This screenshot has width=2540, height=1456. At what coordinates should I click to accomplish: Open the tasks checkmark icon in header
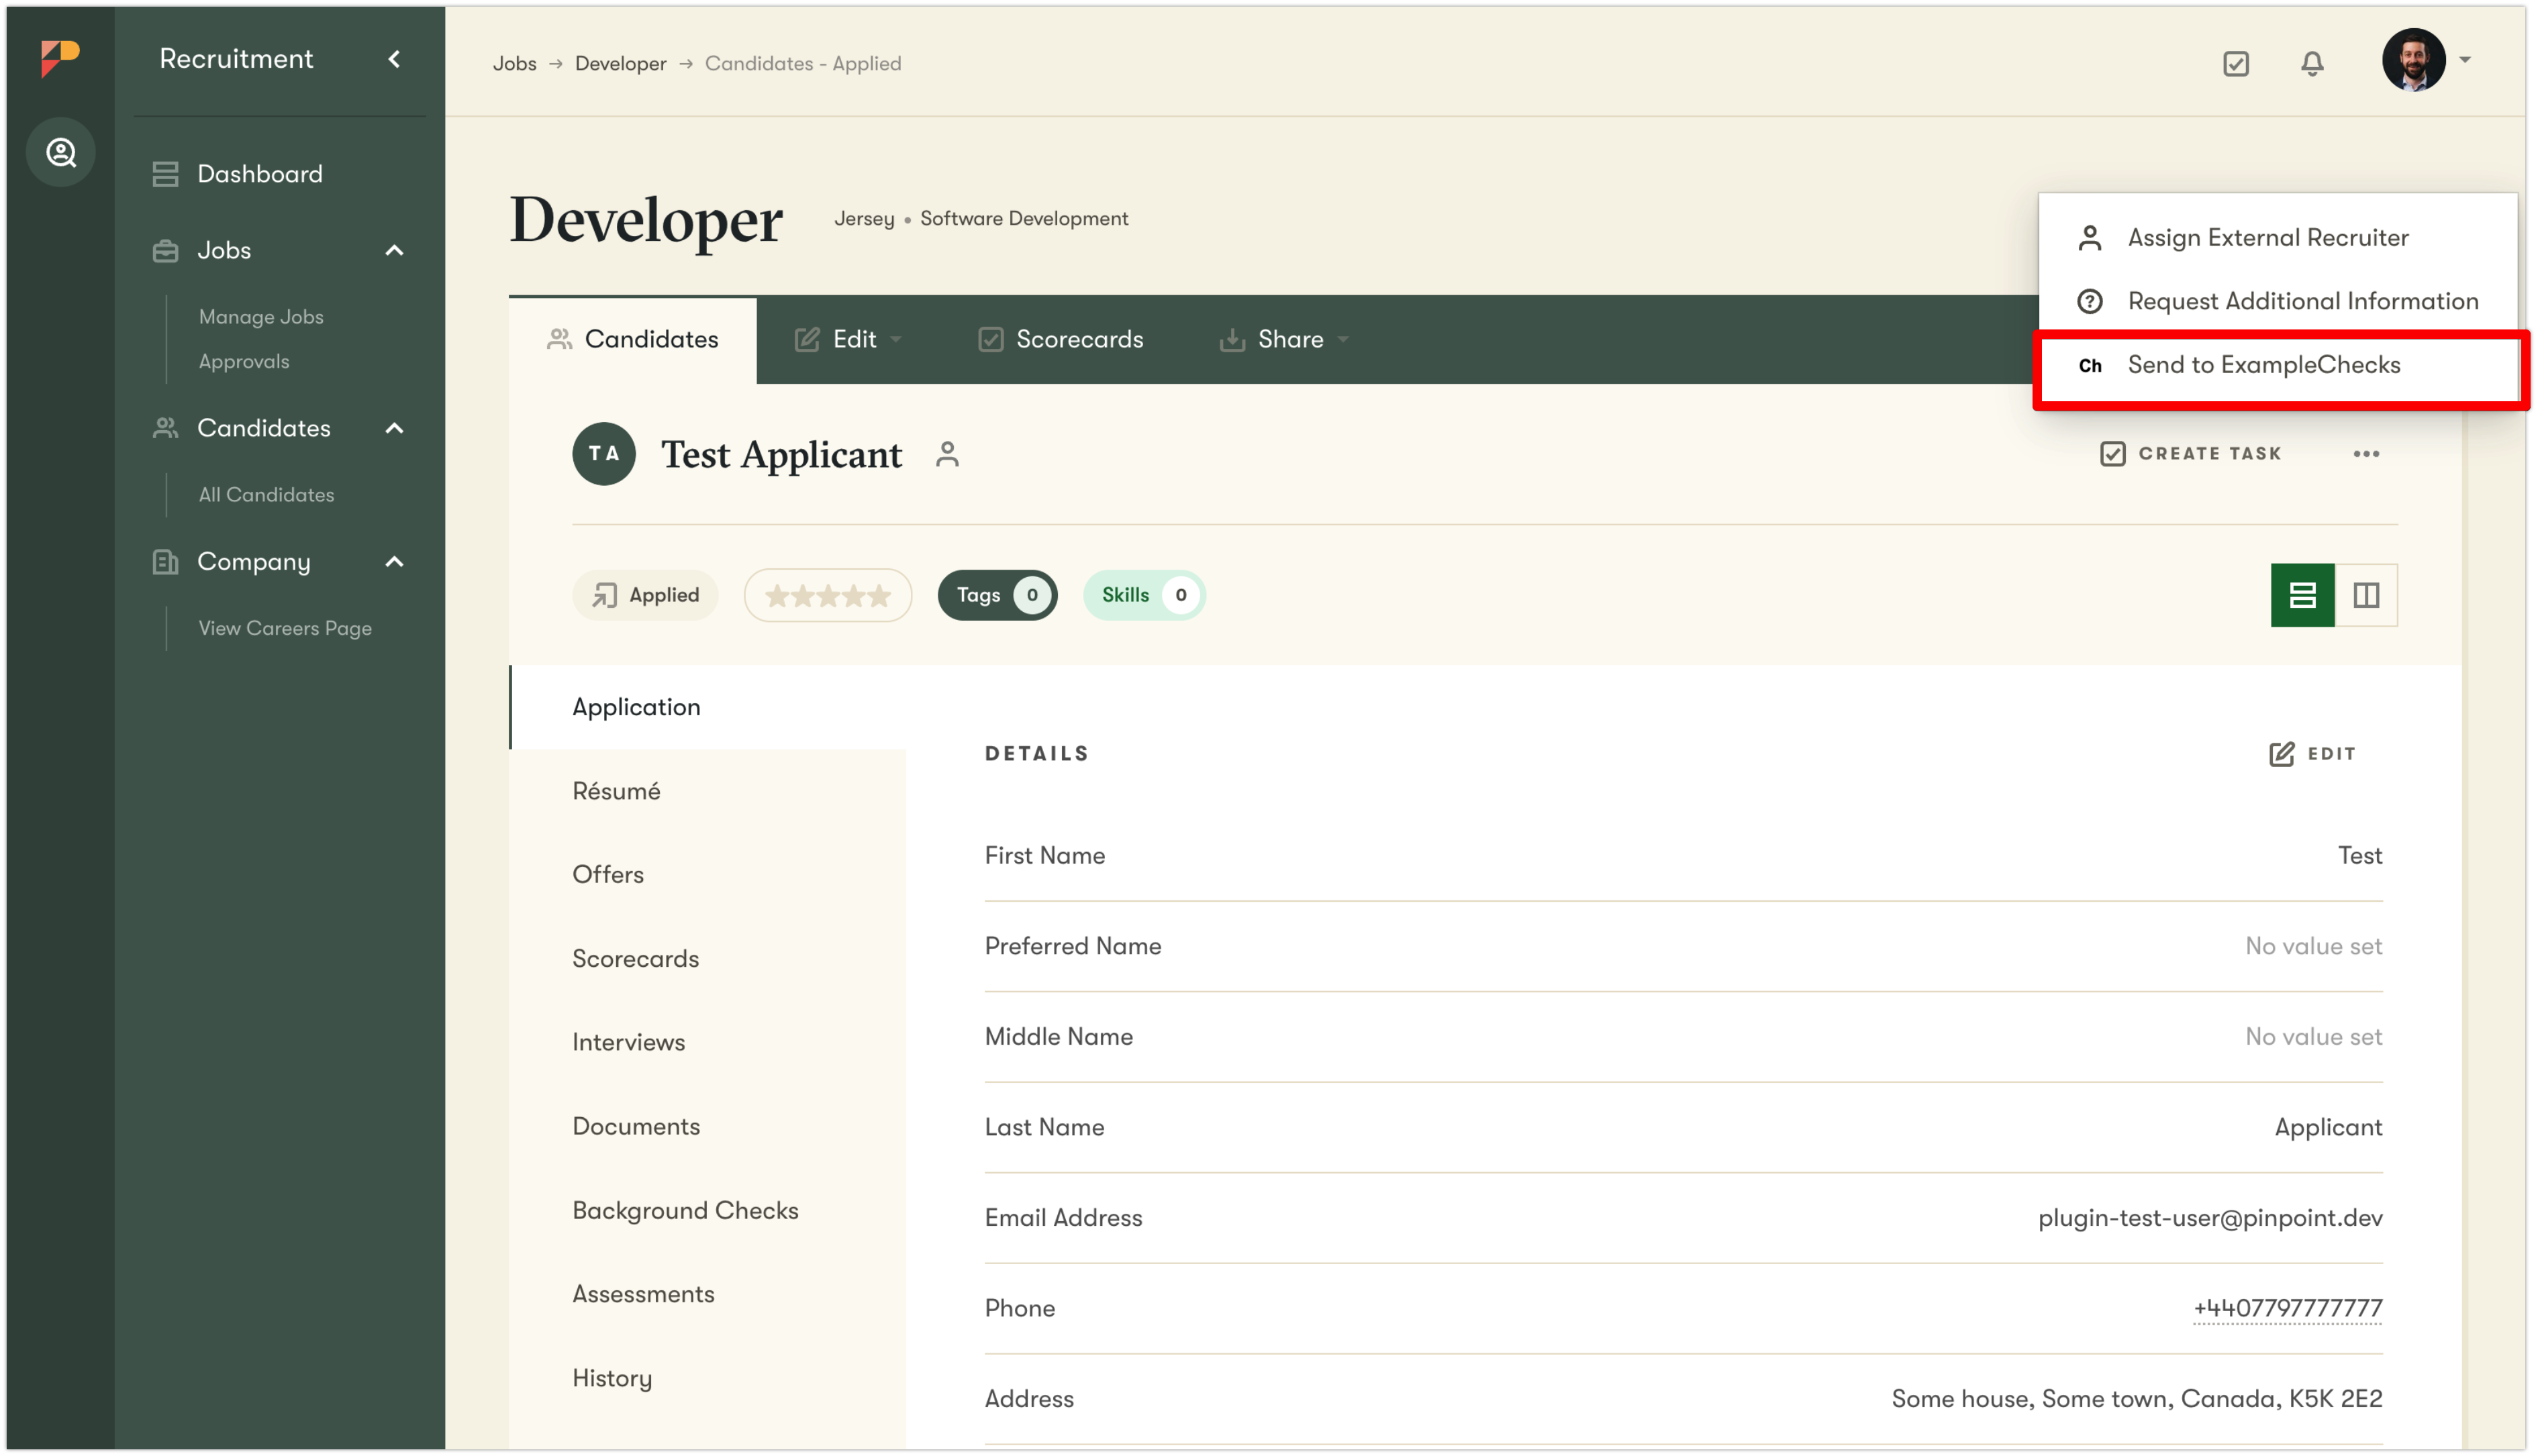point(2236,64)
